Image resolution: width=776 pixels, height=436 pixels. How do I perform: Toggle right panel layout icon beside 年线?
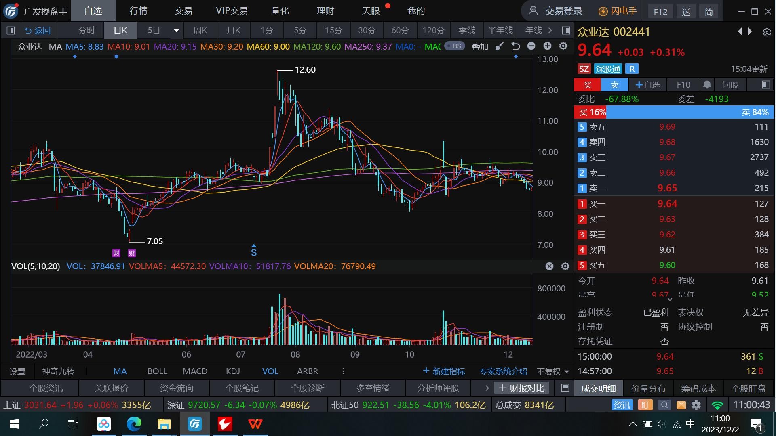coord(566,30)
